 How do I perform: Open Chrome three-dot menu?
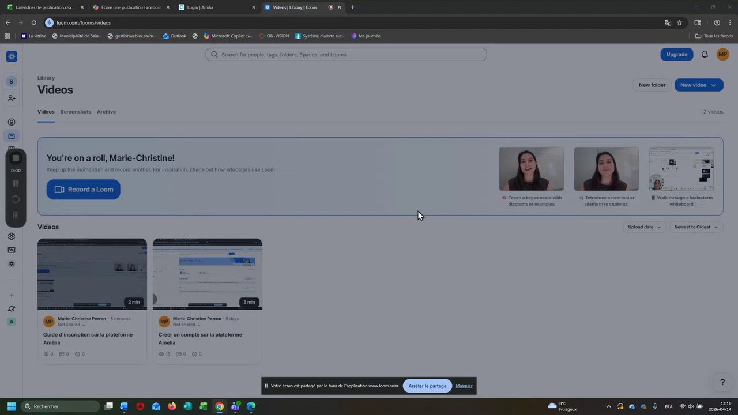pyautogui.click(x=730, y=22)
